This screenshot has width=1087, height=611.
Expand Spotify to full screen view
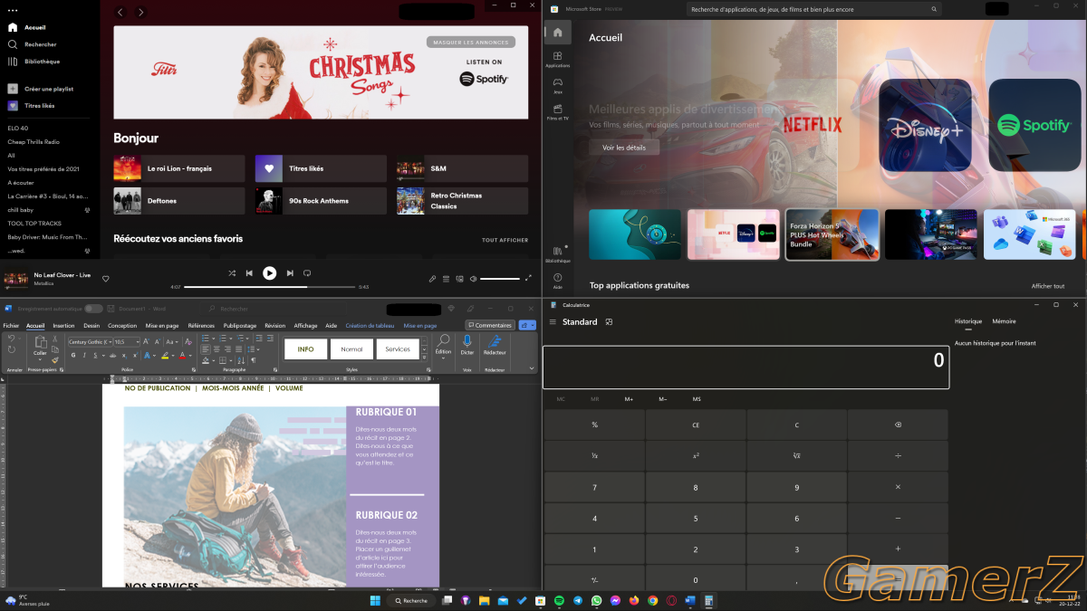(529, 279)
